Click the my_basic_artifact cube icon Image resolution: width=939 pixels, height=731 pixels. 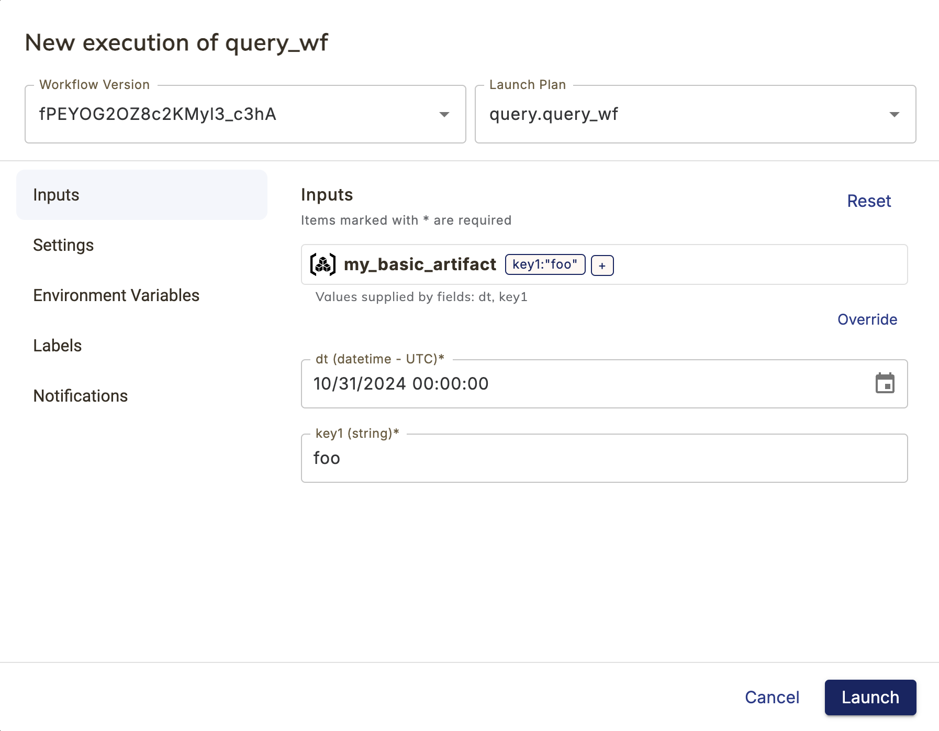pyautogui.click(x=322, y=264)
